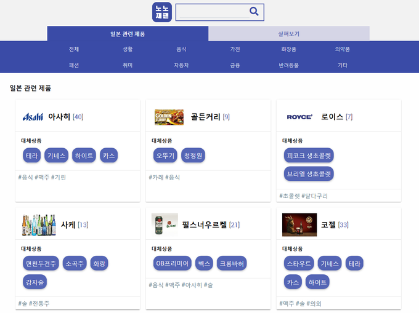Select the 감자술 alternative chip
The image size is (419, 313).
[35, 282]
